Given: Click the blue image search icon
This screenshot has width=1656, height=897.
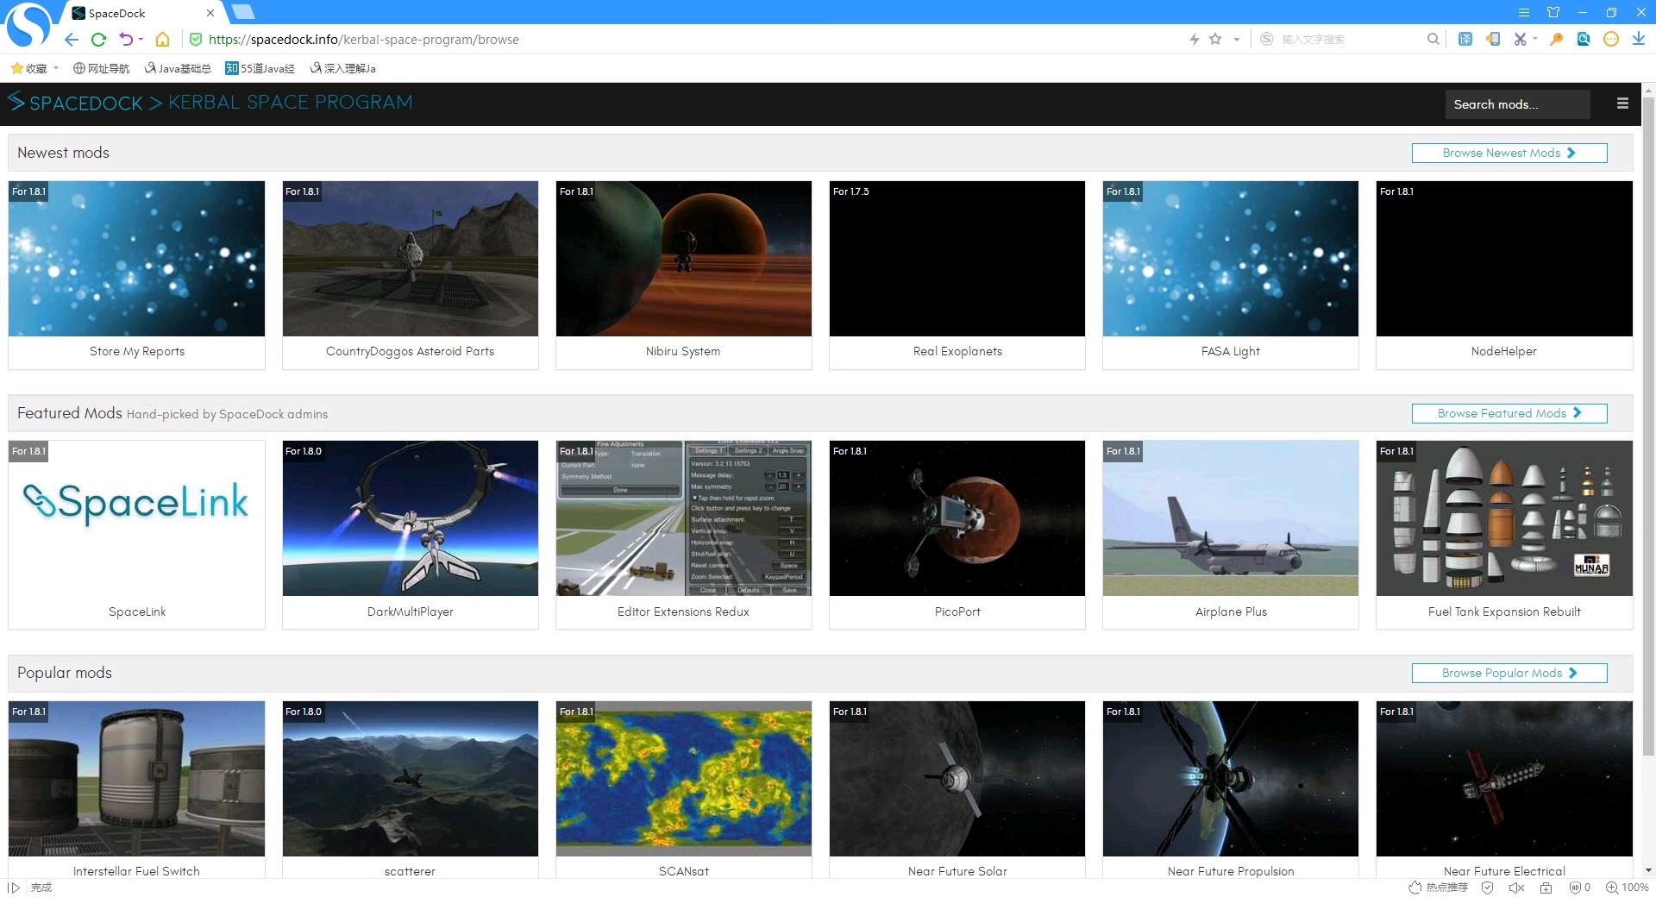Looking at the screenshot, I should tap(1584, 39).
